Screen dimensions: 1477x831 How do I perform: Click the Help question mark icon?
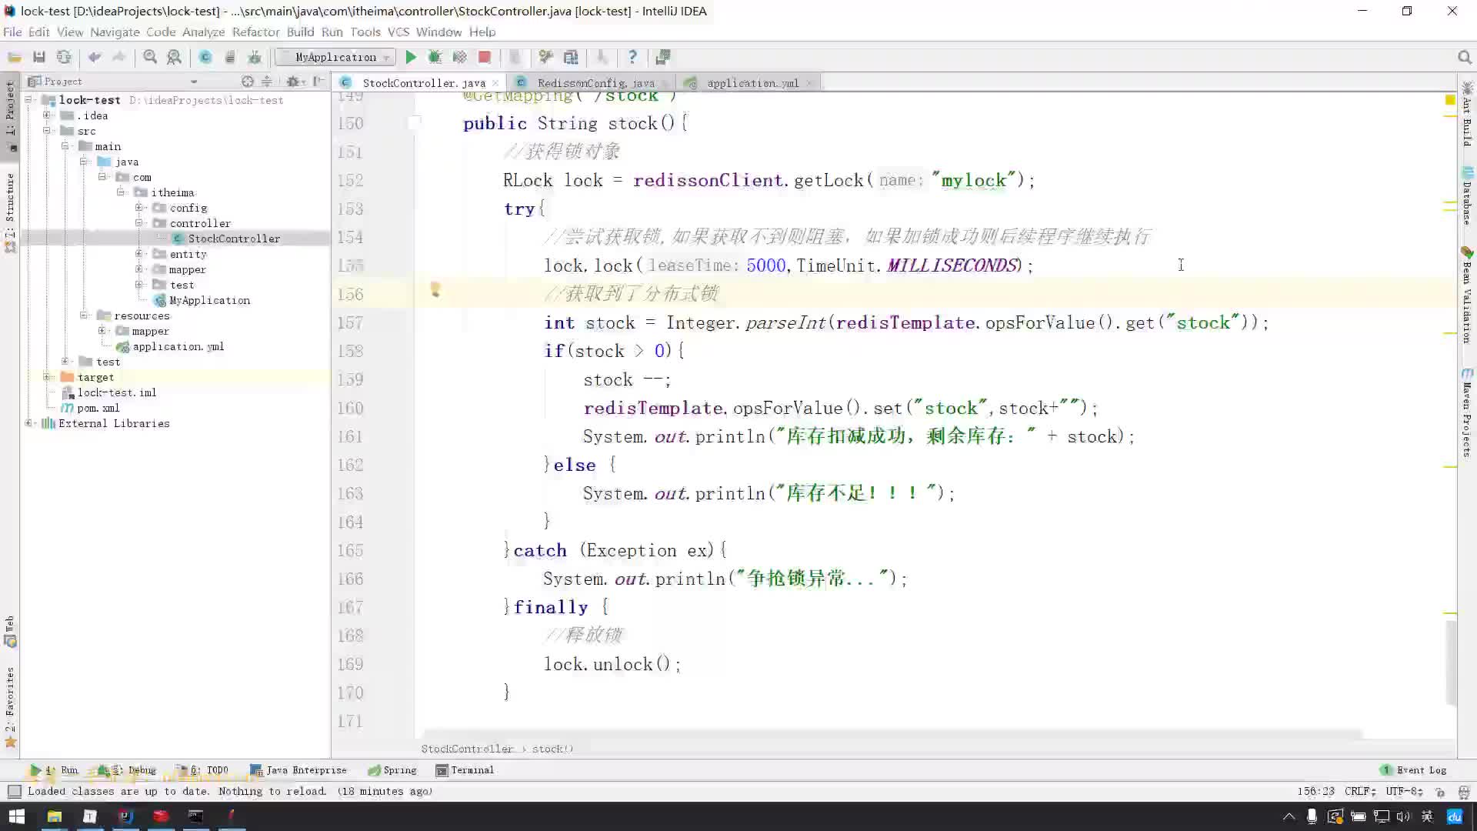[x=632, y=57]
